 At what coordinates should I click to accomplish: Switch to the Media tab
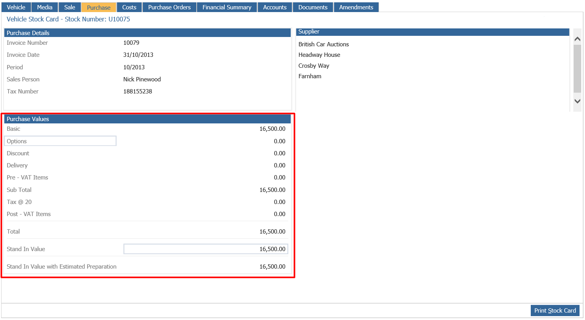point(44,7)
